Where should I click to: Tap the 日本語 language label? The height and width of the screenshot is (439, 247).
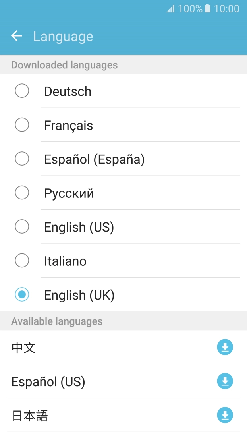(30, 415)
